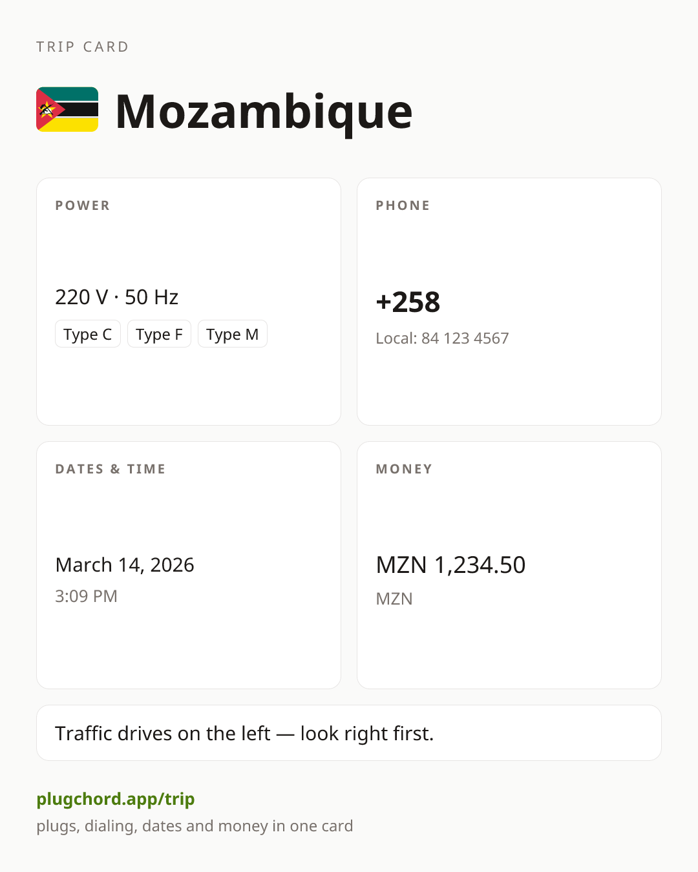This screenshot has height=872, width=698.
Task: Click the DATES & TIME card heading
Action: click(111, 469)
